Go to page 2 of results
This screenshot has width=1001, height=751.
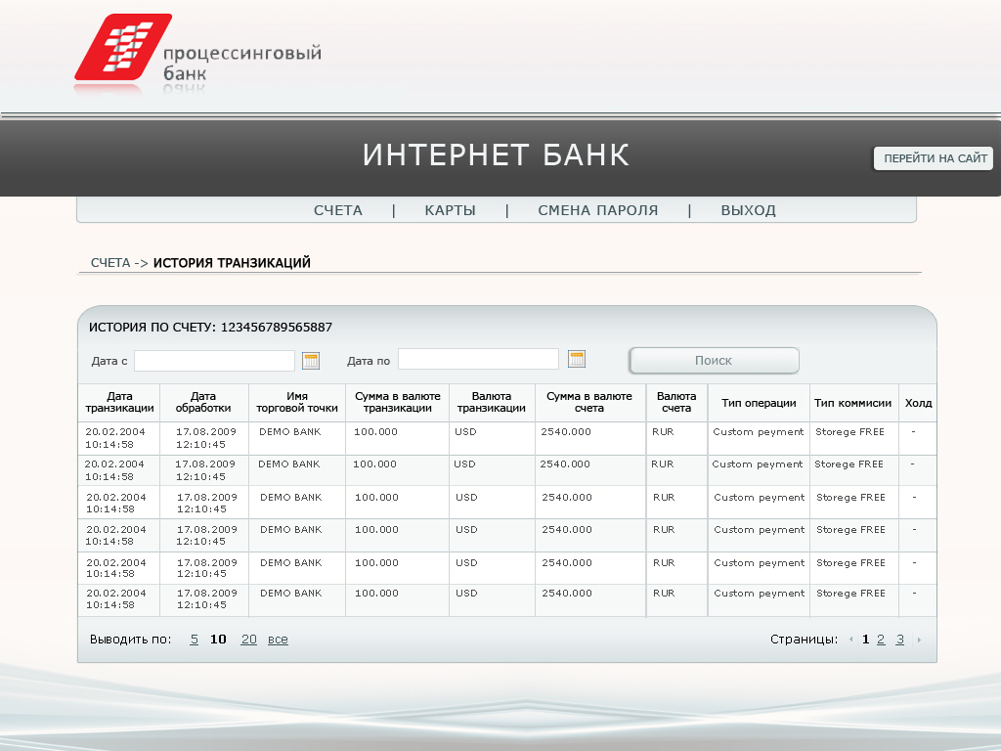pos(881,640)
